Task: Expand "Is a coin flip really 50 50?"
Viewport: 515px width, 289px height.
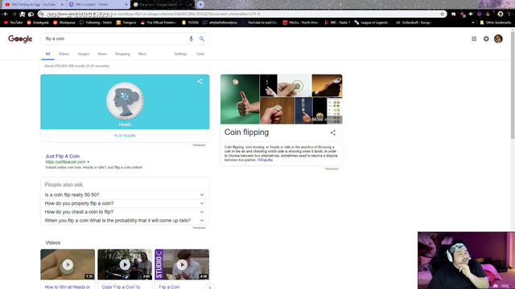Action: 125,195
